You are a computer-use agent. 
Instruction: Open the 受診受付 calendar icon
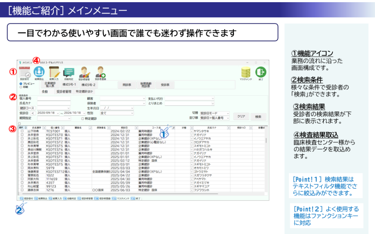(x=25, y=72)
